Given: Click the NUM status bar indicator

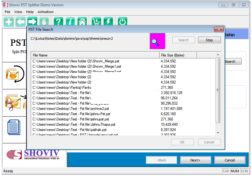Looking at the screenshot, I should (x=235, y=171).
